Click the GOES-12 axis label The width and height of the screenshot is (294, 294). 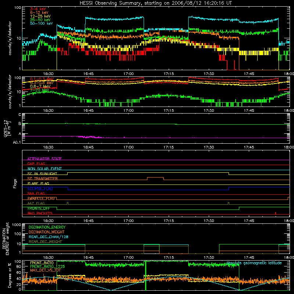pyautogui.click(x=7, y=129)
